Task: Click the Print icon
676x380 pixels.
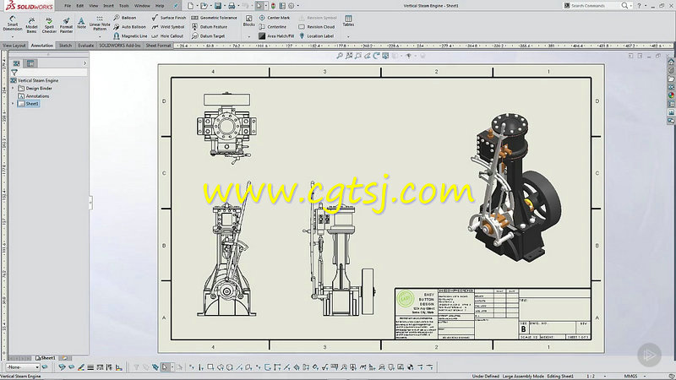Action: click(x=232, y=6)
